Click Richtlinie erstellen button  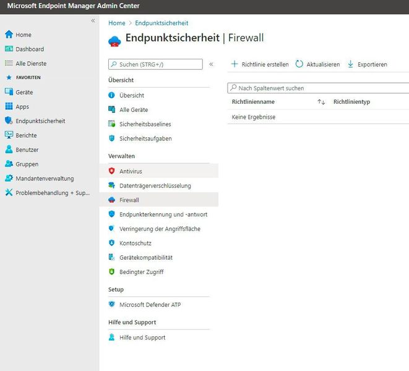tap(260, 64)
